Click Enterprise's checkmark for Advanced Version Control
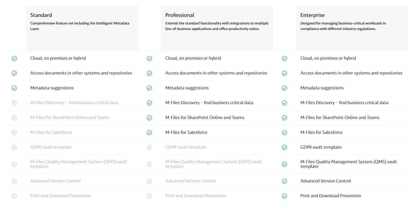414x210 pixels. pos(284,181)
